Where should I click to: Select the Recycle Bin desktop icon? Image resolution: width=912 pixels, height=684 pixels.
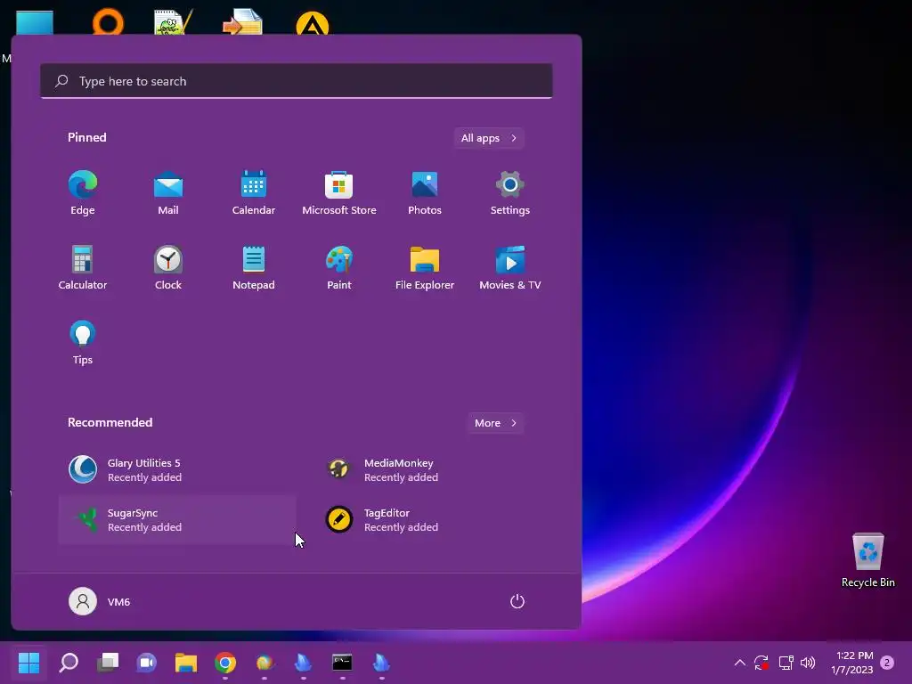(867, 561)
